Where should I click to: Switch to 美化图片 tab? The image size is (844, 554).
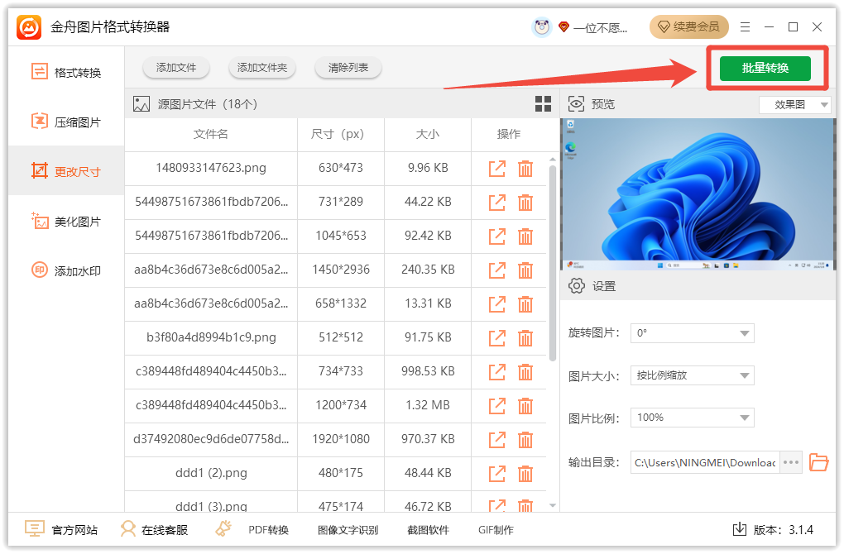(x=66, y=221)
